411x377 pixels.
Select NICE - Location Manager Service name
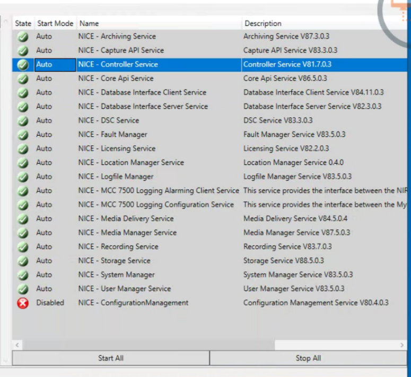(131, 162)
